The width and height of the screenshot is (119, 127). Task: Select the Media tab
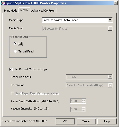tap(24, 10)
